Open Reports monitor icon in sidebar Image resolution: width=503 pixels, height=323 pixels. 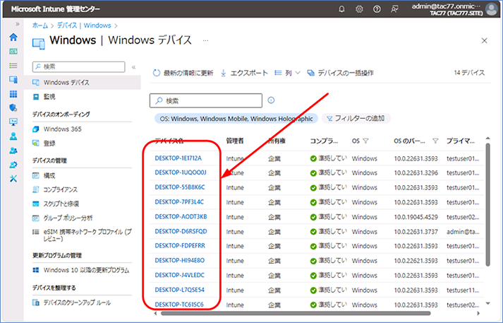coord(13,122)
